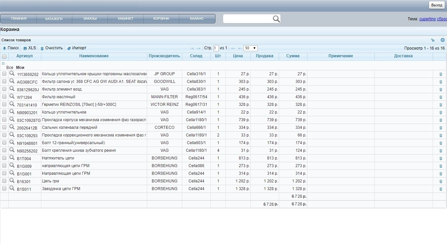Open details magnifier for article B1S011
447x251 pixels.
click(x=12, y=188)
